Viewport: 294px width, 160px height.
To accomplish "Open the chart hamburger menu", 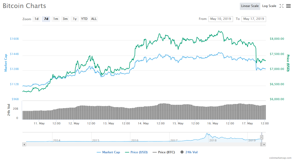I will click(288, 6).
